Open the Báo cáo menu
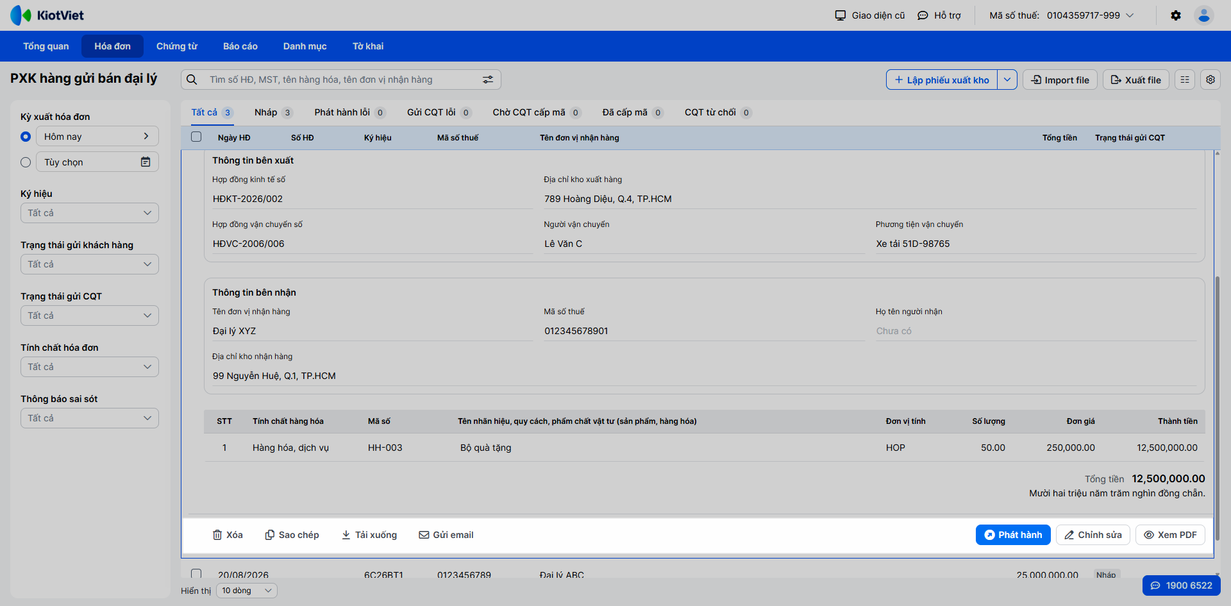Viewport: 1231px width, 606px height. click(240, 46)
